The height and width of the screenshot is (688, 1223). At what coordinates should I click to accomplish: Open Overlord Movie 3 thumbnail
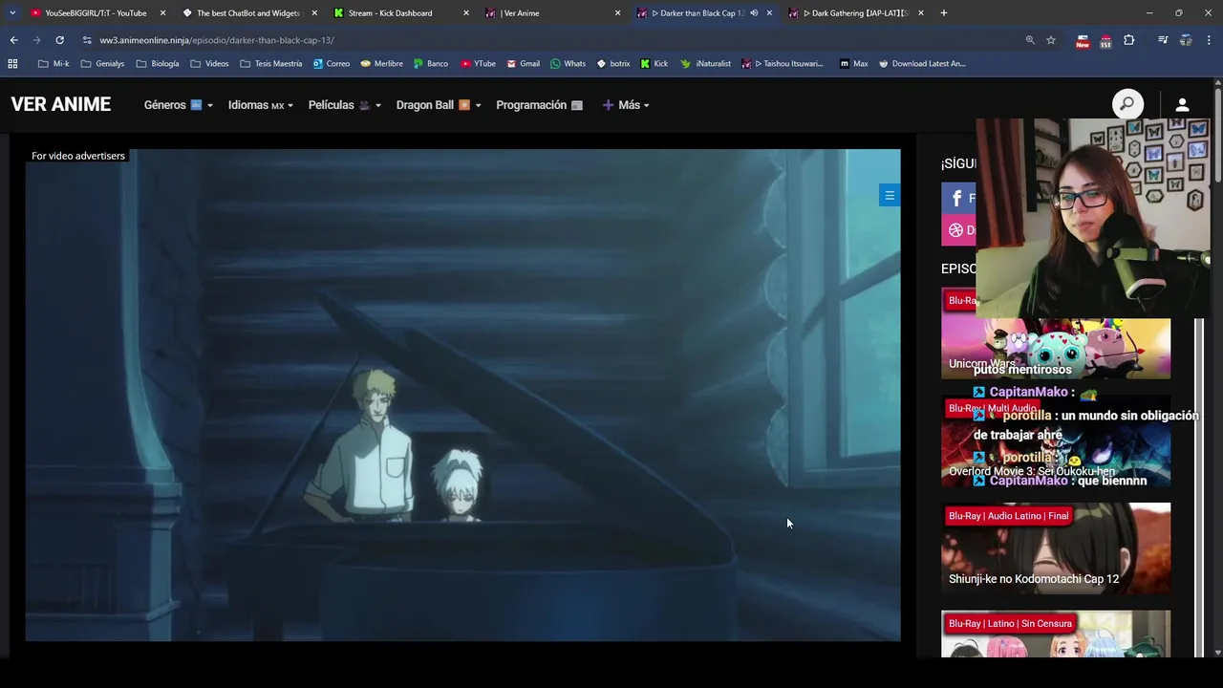1056,441
